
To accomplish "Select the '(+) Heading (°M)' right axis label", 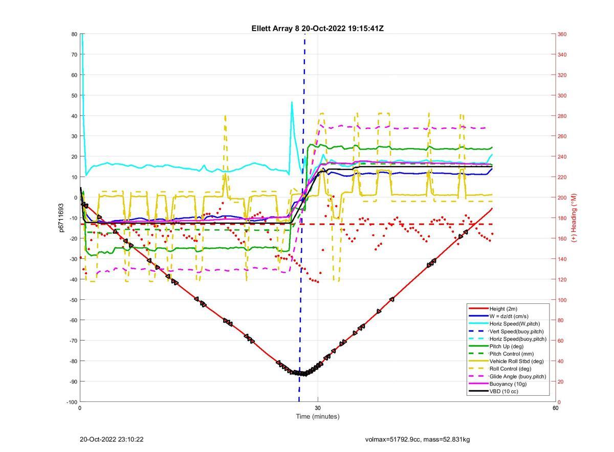I will (x=574, y=218).
